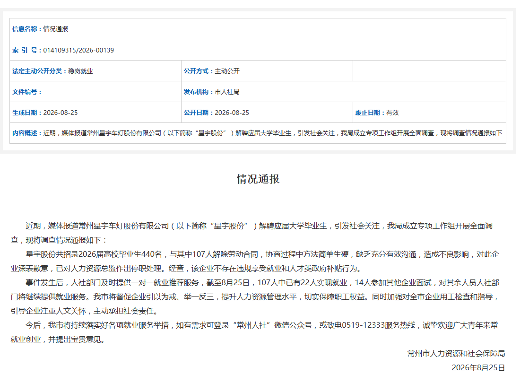This screenshot has height=375, width=520.
Task: Select the 市人社局 publisher value
Action: pyautogui.click(x=227, y=92)
